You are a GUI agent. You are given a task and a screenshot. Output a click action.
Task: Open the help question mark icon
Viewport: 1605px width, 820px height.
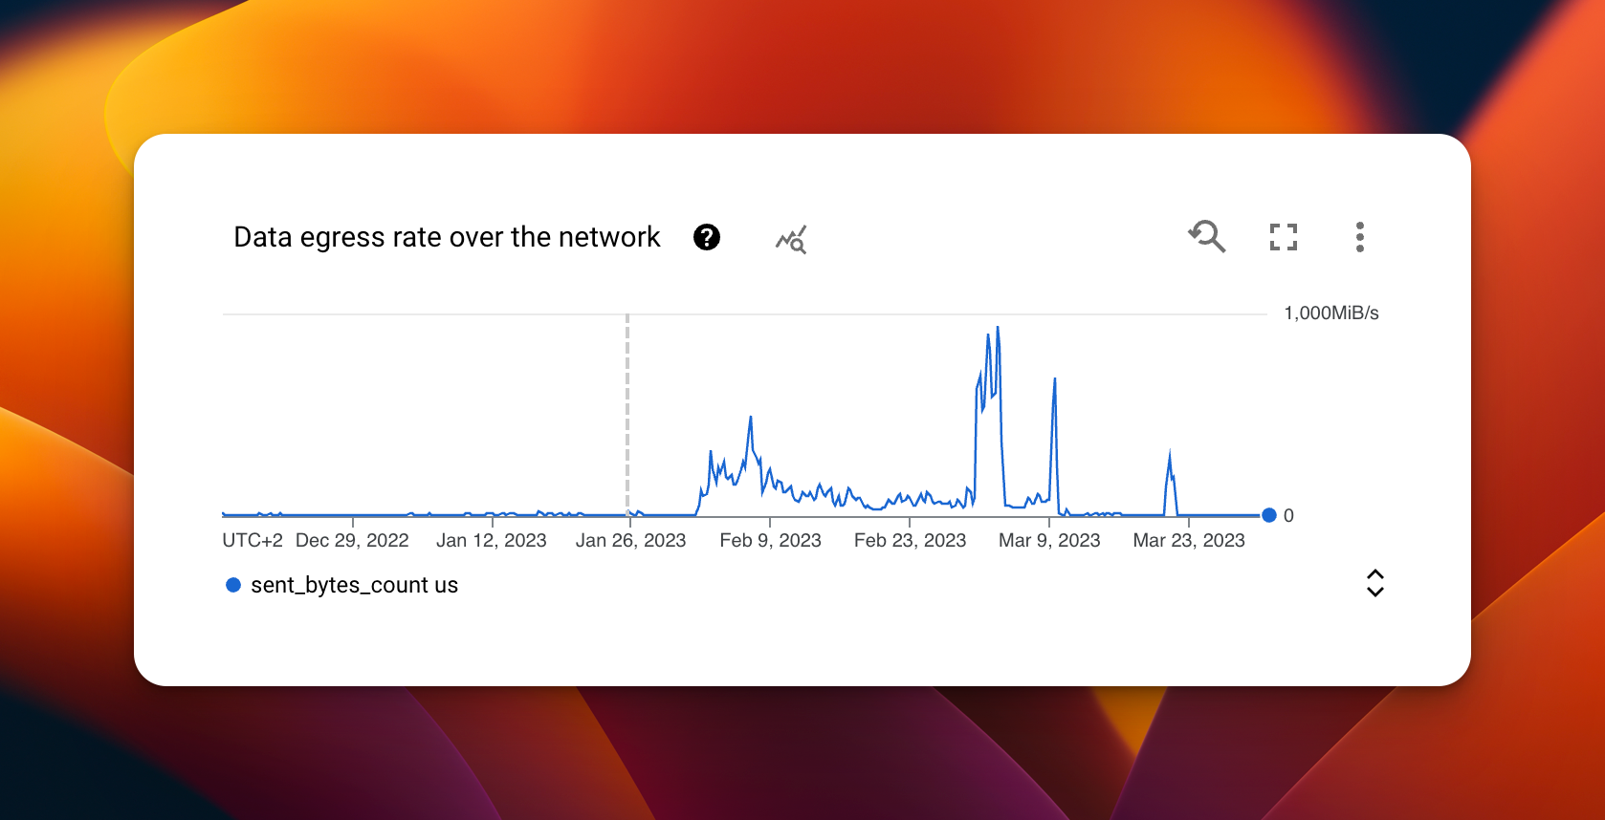pos(707,237)
